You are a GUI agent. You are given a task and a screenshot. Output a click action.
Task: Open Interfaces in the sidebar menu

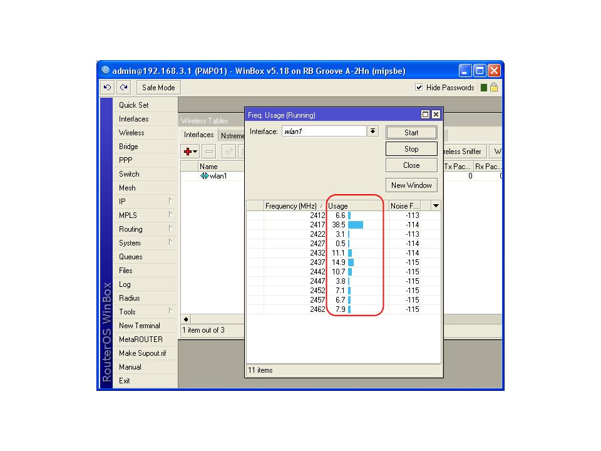145,119
